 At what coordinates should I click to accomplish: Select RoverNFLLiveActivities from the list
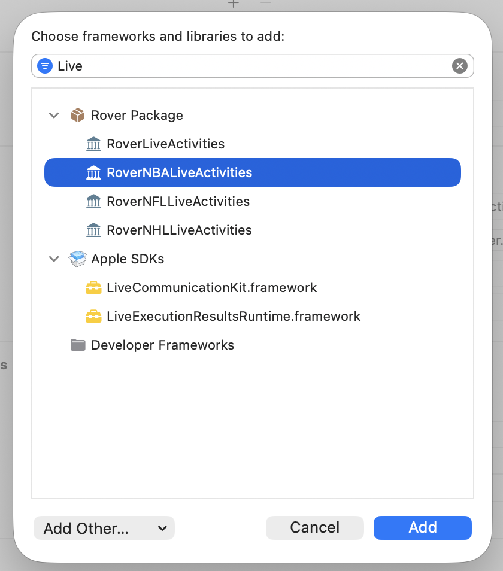pos(178,201)
